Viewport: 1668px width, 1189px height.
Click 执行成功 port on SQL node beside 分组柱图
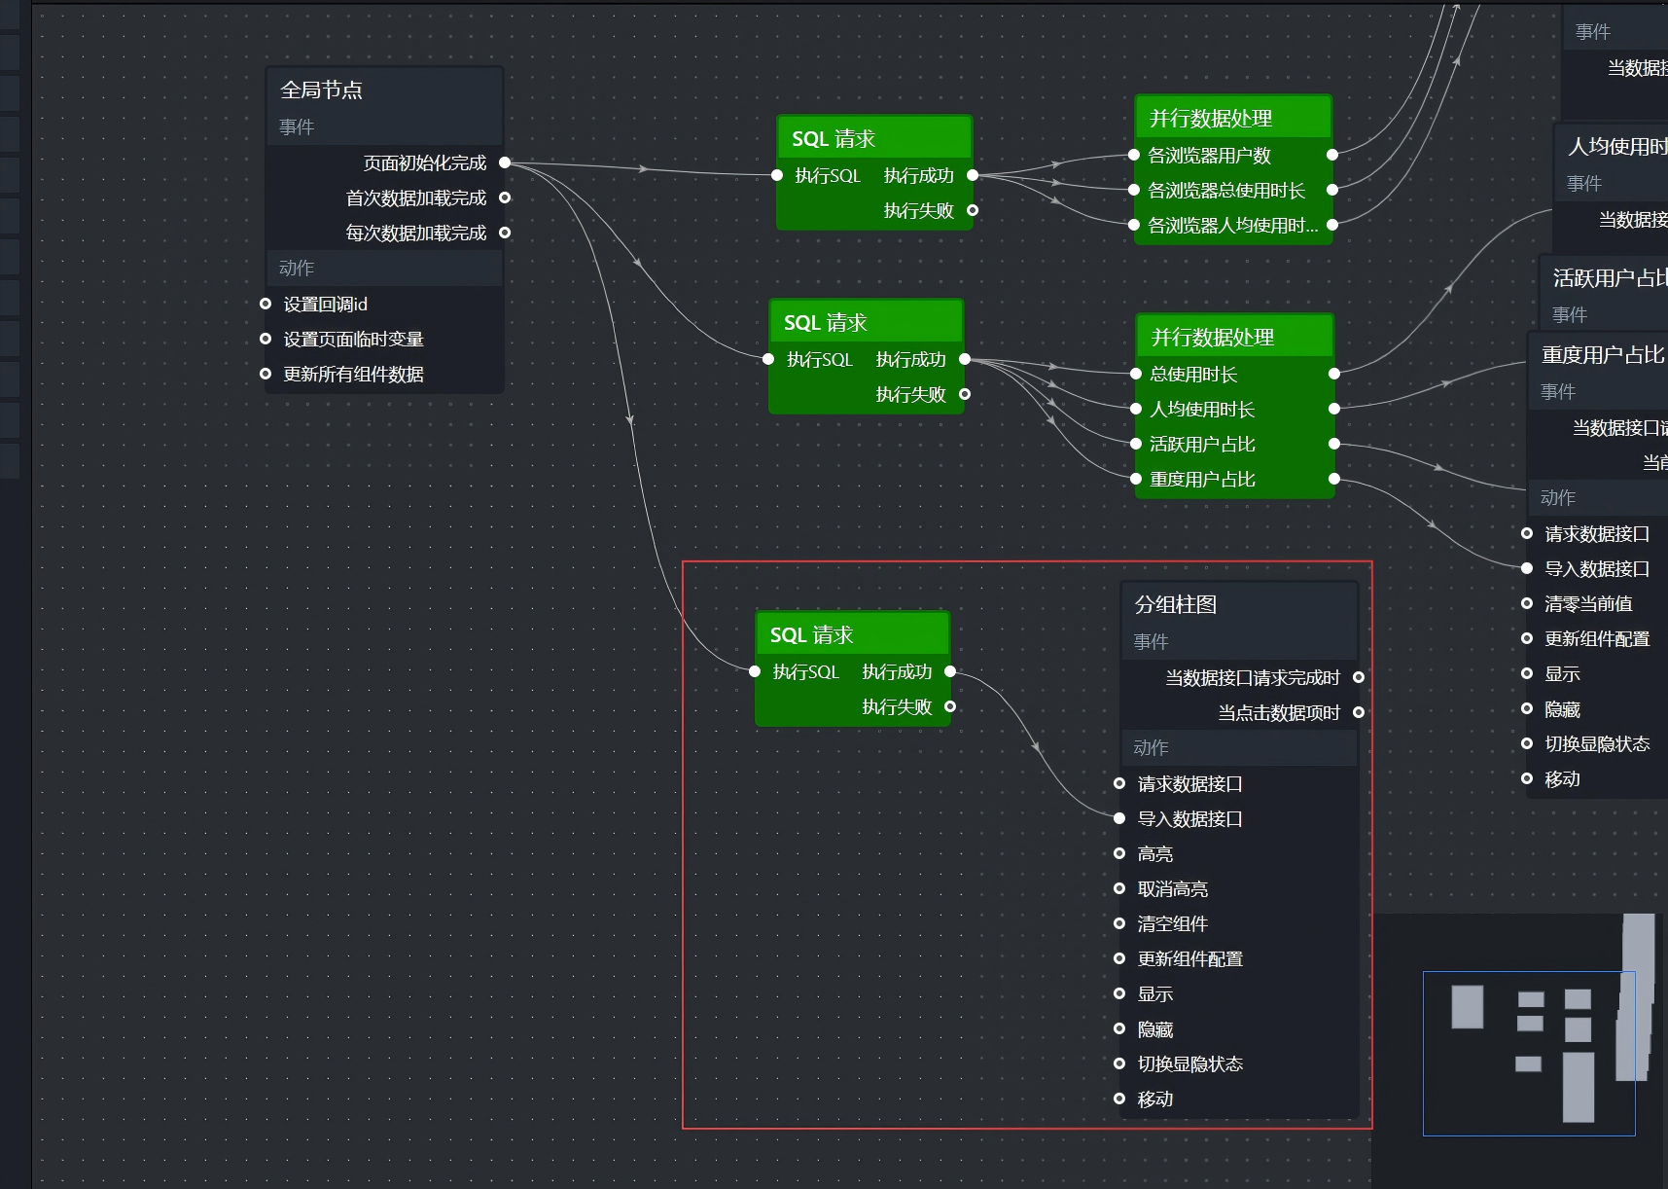950,671
